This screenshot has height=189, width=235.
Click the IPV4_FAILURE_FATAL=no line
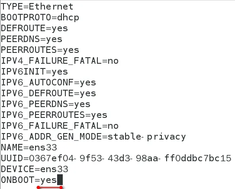coord(60,61)
